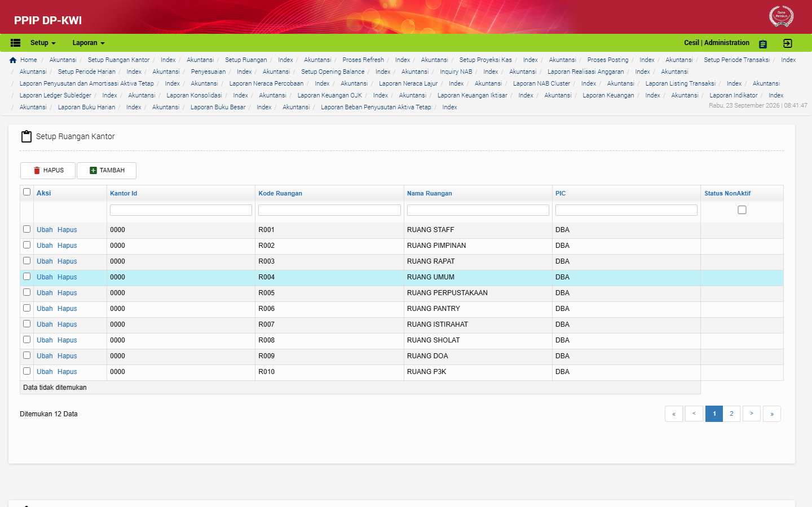
Task: Click the next-page > pagination button
Action: coord(752,414)
